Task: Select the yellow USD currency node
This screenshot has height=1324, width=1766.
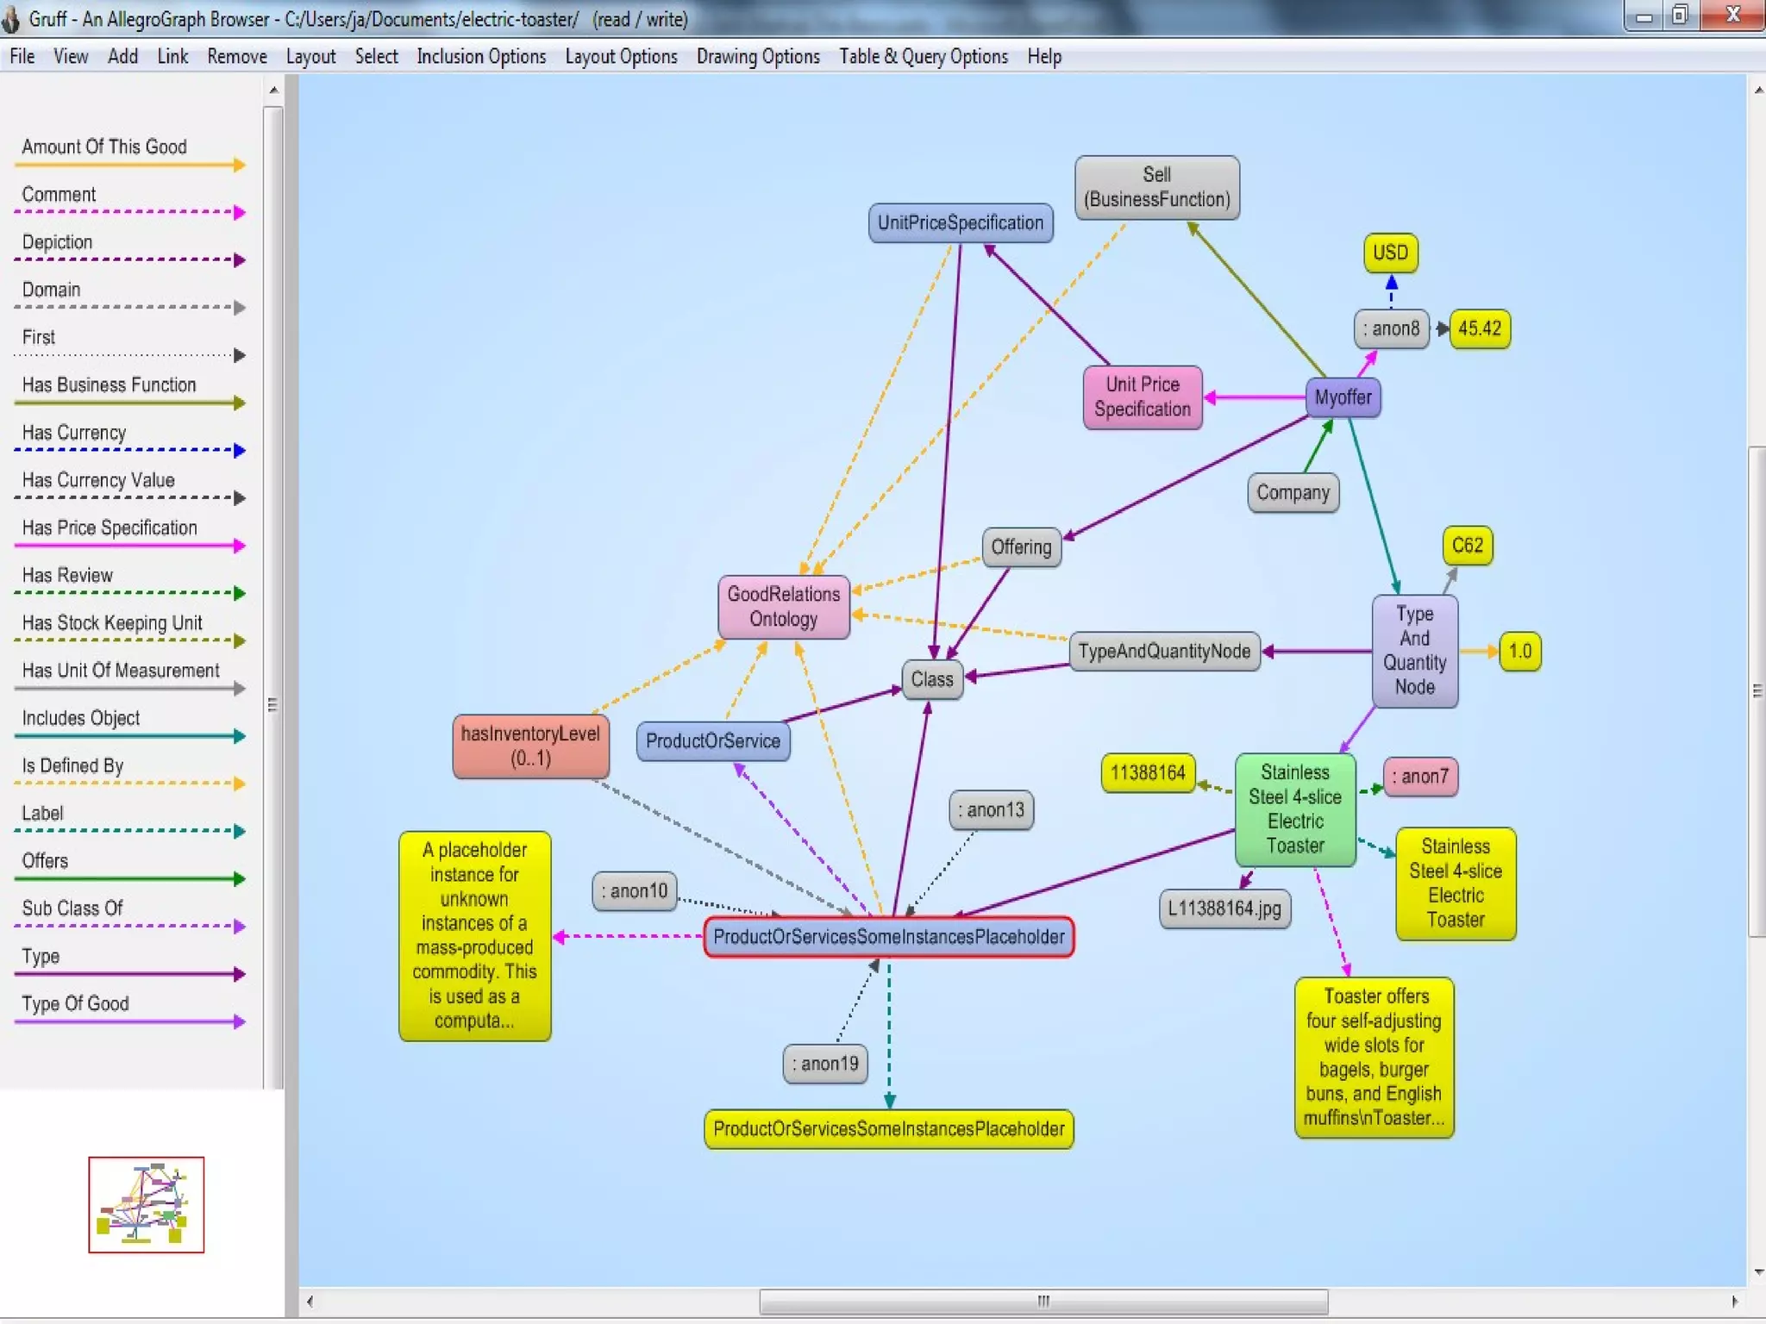Action: point(1390,253)
